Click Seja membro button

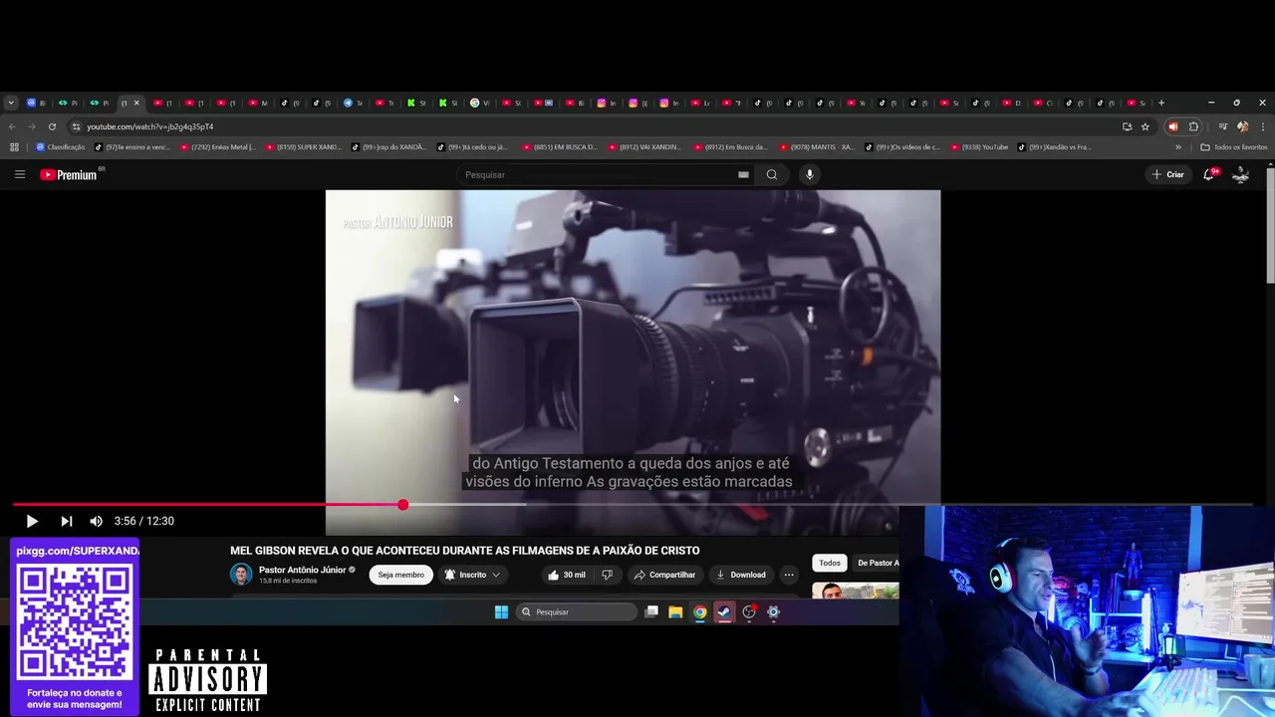click(400, 575)
